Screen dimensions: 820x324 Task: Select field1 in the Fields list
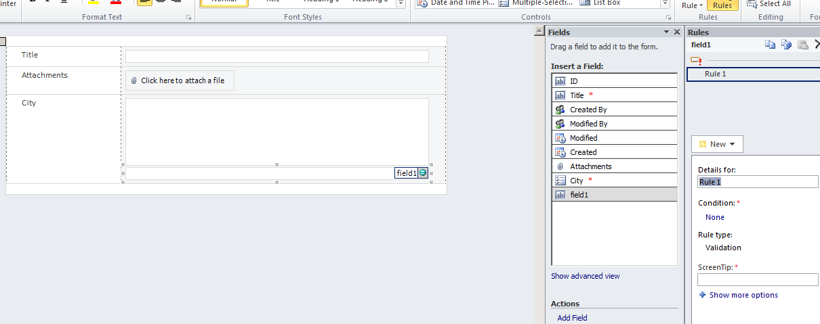coord(615,194)
